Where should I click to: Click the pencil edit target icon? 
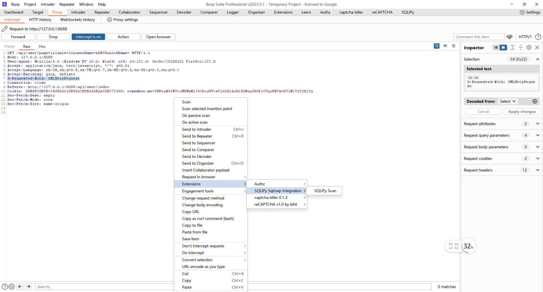click(x=5, y=29)
